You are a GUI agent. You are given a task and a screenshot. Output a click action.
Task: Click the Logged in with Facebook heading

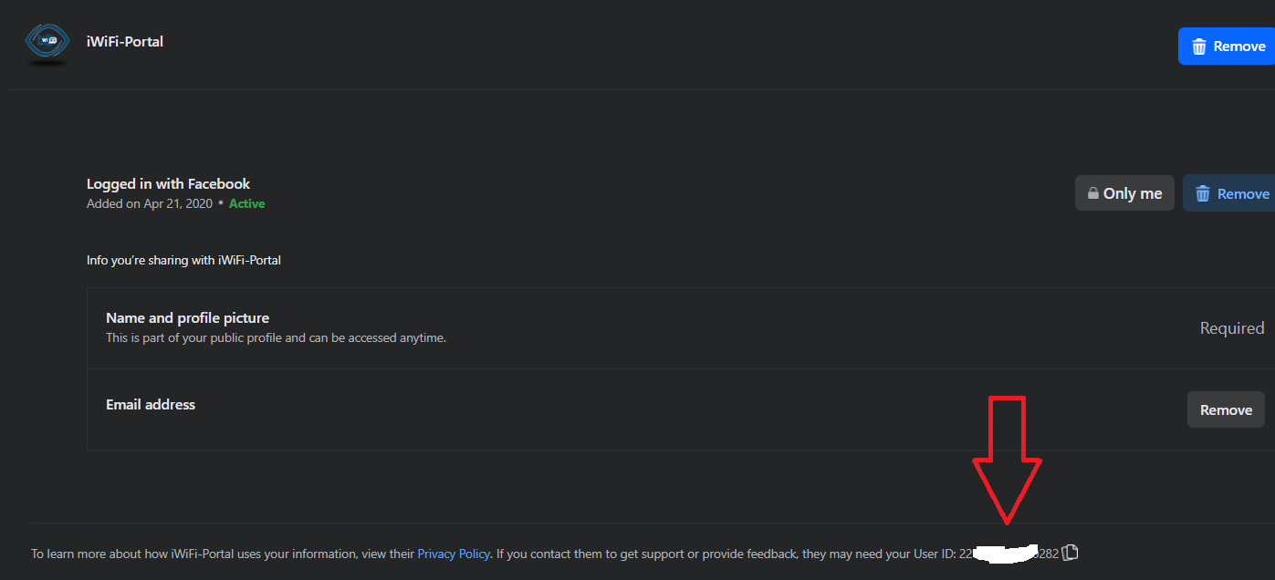[x=168, y=183]
